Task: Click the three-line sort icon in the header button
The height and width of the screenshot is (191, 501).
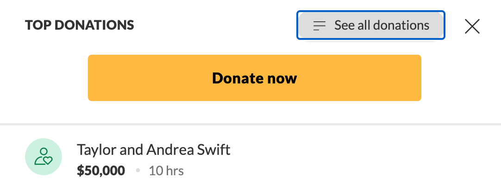Action: [x=319, y=25]
